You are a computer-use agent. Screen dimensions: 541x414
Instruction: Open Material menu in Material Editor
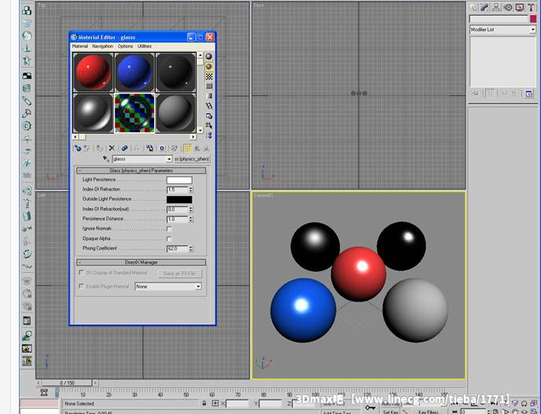pos(79,46)
